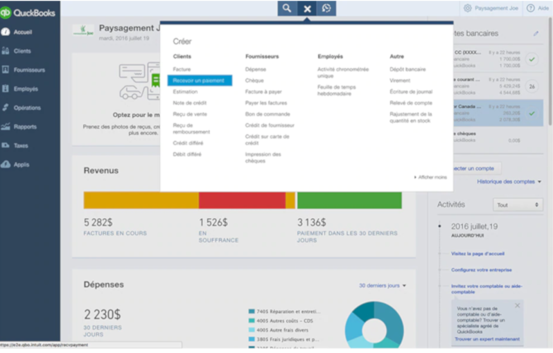Open the Tout activities filter dropdown
Image resolution: width=553 pixels, height=353 pixels.
click(518, 205)
